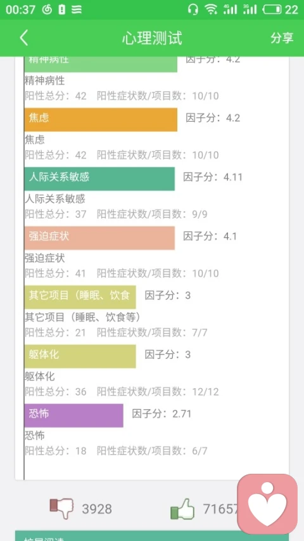Tap the battery icon in status bar

click(272, 10)
